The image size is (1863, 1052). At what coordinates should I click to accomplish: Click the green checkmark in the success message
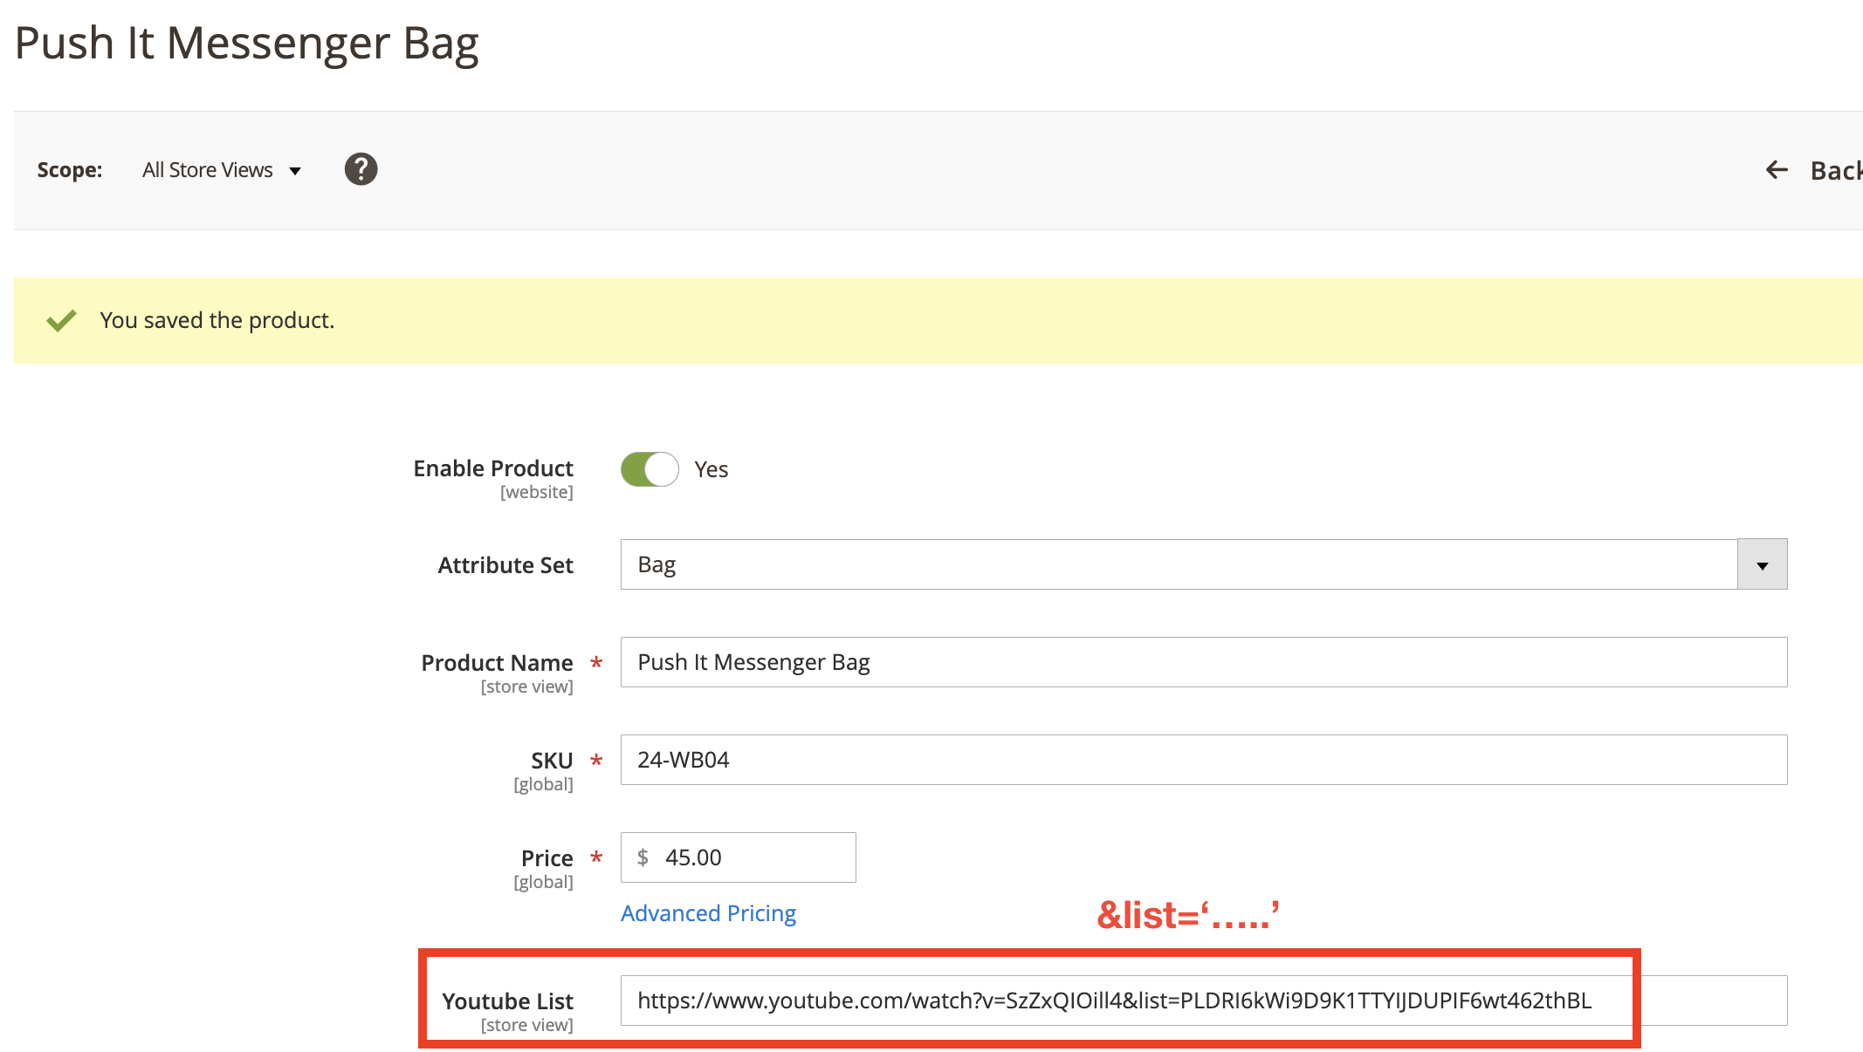[60, 320]
